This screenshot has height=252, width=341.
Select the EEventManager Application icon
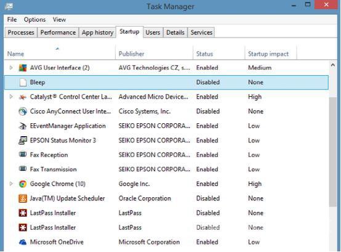pos(23,126)
